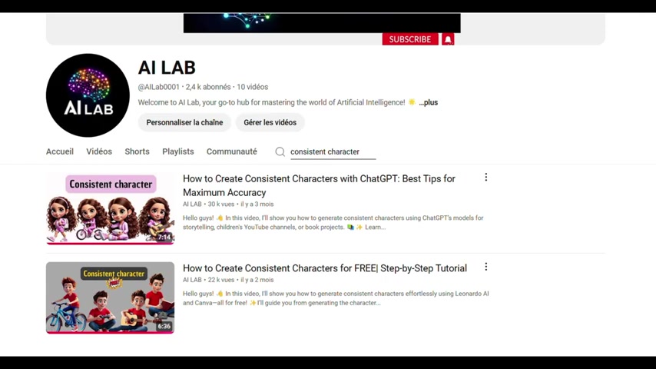Switch to the Vidéos tab
Image resolution: width=656 pixels, height=369 pixels.
(99, 151)
